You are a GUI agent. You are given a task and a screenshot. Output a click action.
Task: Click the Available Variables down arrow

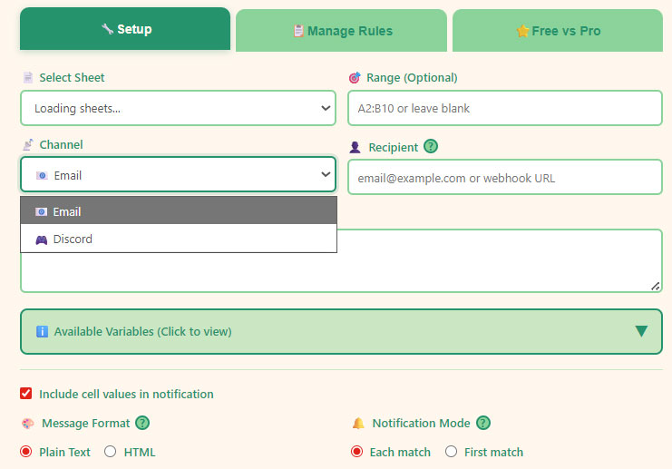[641, 331]
